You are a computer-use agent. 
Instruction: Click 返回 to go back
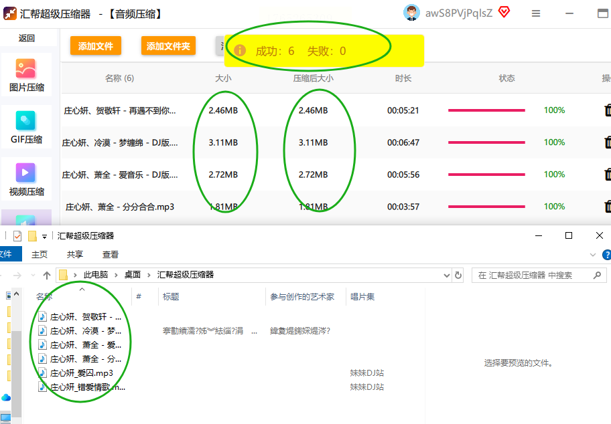pyautogui.click(x=27, y=38)
